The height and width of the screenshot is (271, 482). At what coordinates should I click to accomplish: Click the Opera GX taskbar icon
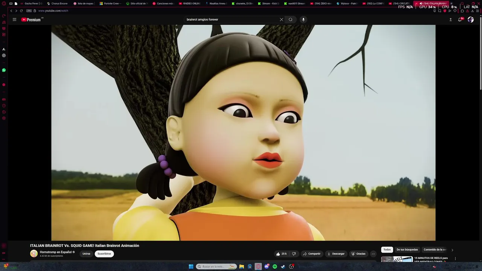pyautogui.click(x=258, y=266)
